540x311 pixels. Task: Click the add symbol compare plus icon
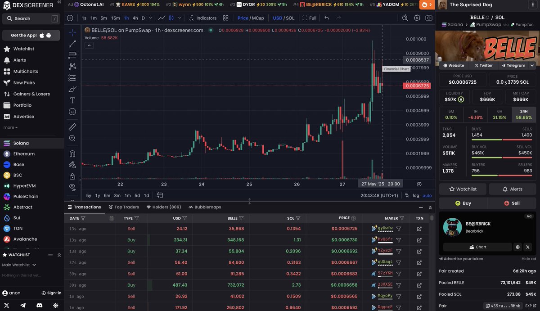[x=70, y=18]
